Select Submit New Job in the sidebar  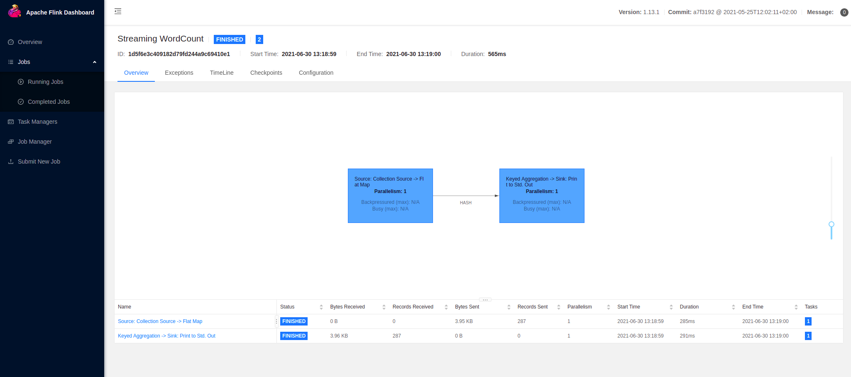(x=39, y=162)
